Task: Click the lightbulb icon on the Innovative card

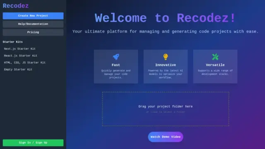Action: click(x=166, y=57)
